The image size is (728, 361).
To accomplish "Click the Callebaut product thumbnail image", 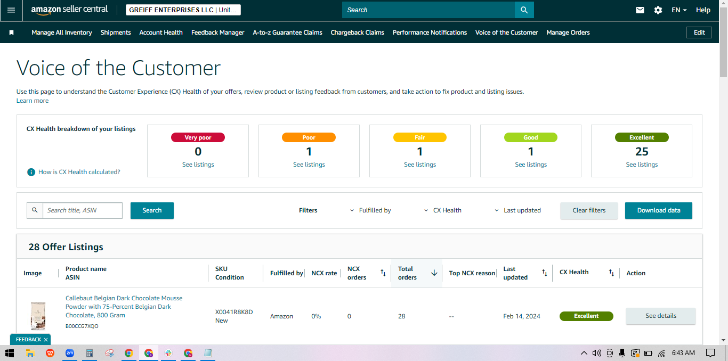I will tap(38, 316).
